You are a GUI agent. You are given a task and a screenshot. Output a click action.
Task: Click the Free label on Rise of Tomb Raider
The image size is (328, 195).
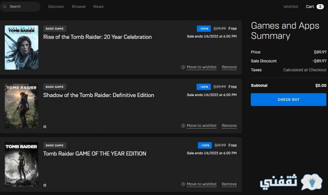[233, 28]
